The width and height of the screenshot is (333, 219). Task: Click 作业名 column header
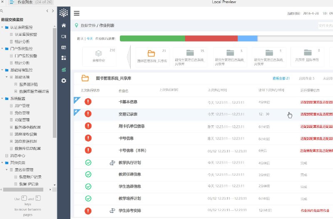tap(123, 91)
